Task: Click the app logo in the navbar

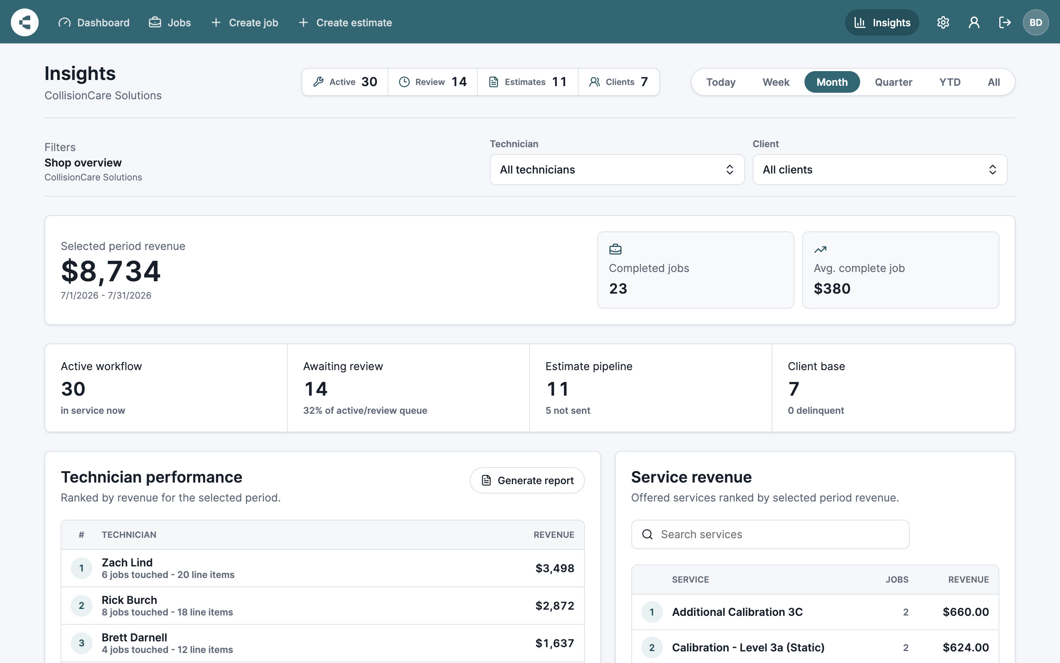Action: 25,22
